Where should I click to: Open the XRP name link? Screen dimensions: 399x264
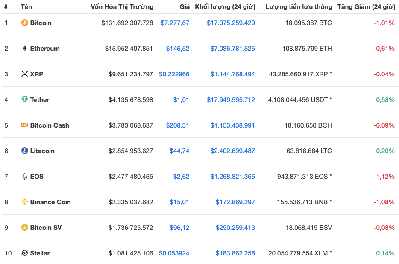coord(37,74)
